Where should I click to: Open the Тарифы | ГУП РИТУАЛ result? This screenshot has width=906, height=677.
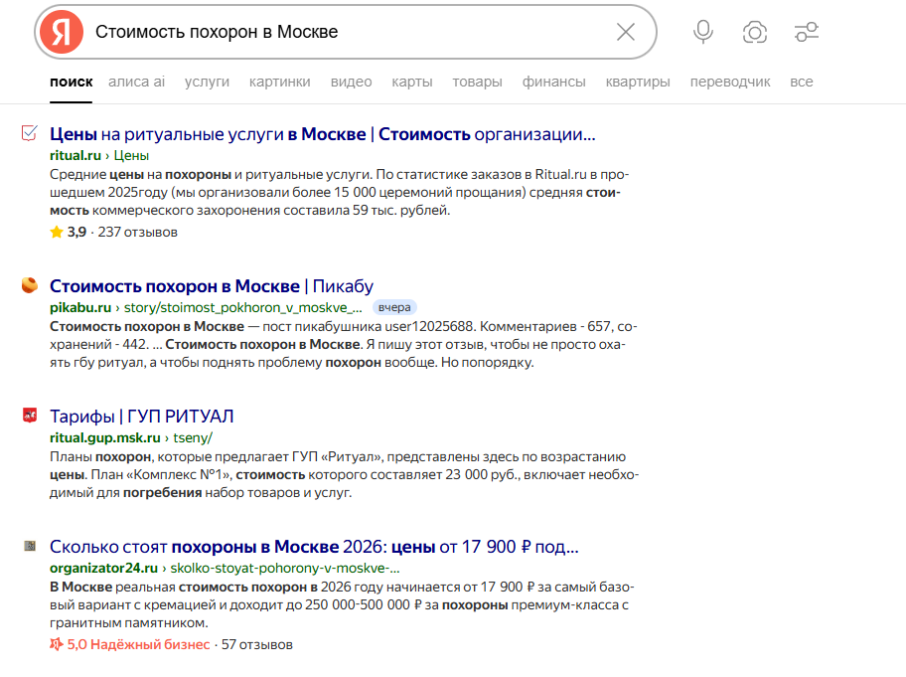pos(141,417)
